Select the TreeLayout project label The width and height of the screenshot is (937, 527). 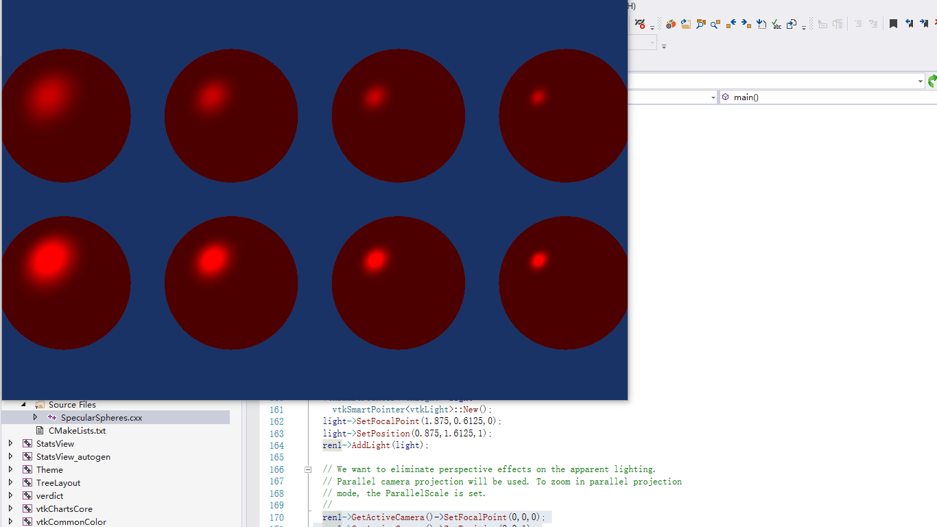pos(58,483)
